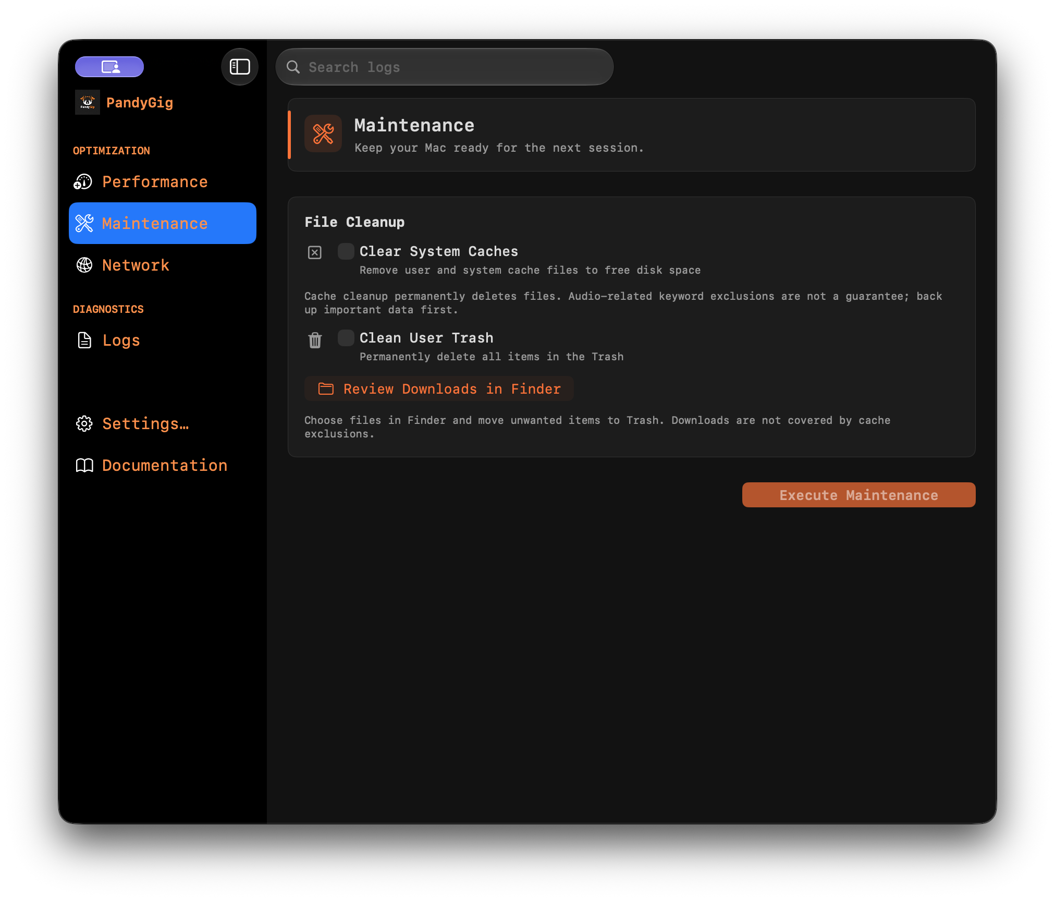This screenshot has width=1055, height=901.
Task: Click the Maintenance wrench icon in sidebar
Action: [84, 223]
